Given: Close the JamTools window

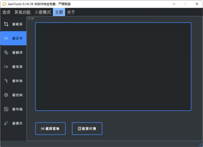Looking at the screenshot, I should tap(197, 4).
